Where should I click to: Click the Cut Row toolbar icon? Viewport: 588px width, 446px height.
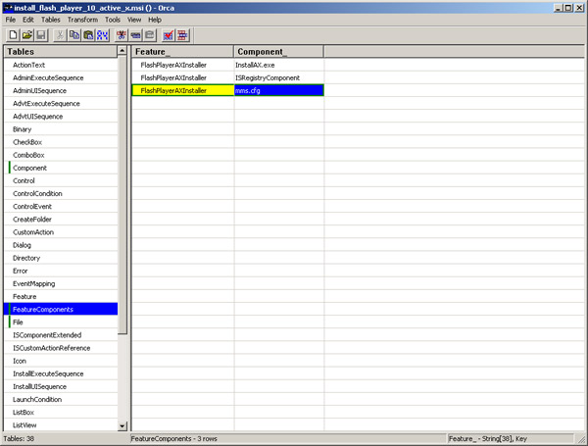[x=122, y=35]
